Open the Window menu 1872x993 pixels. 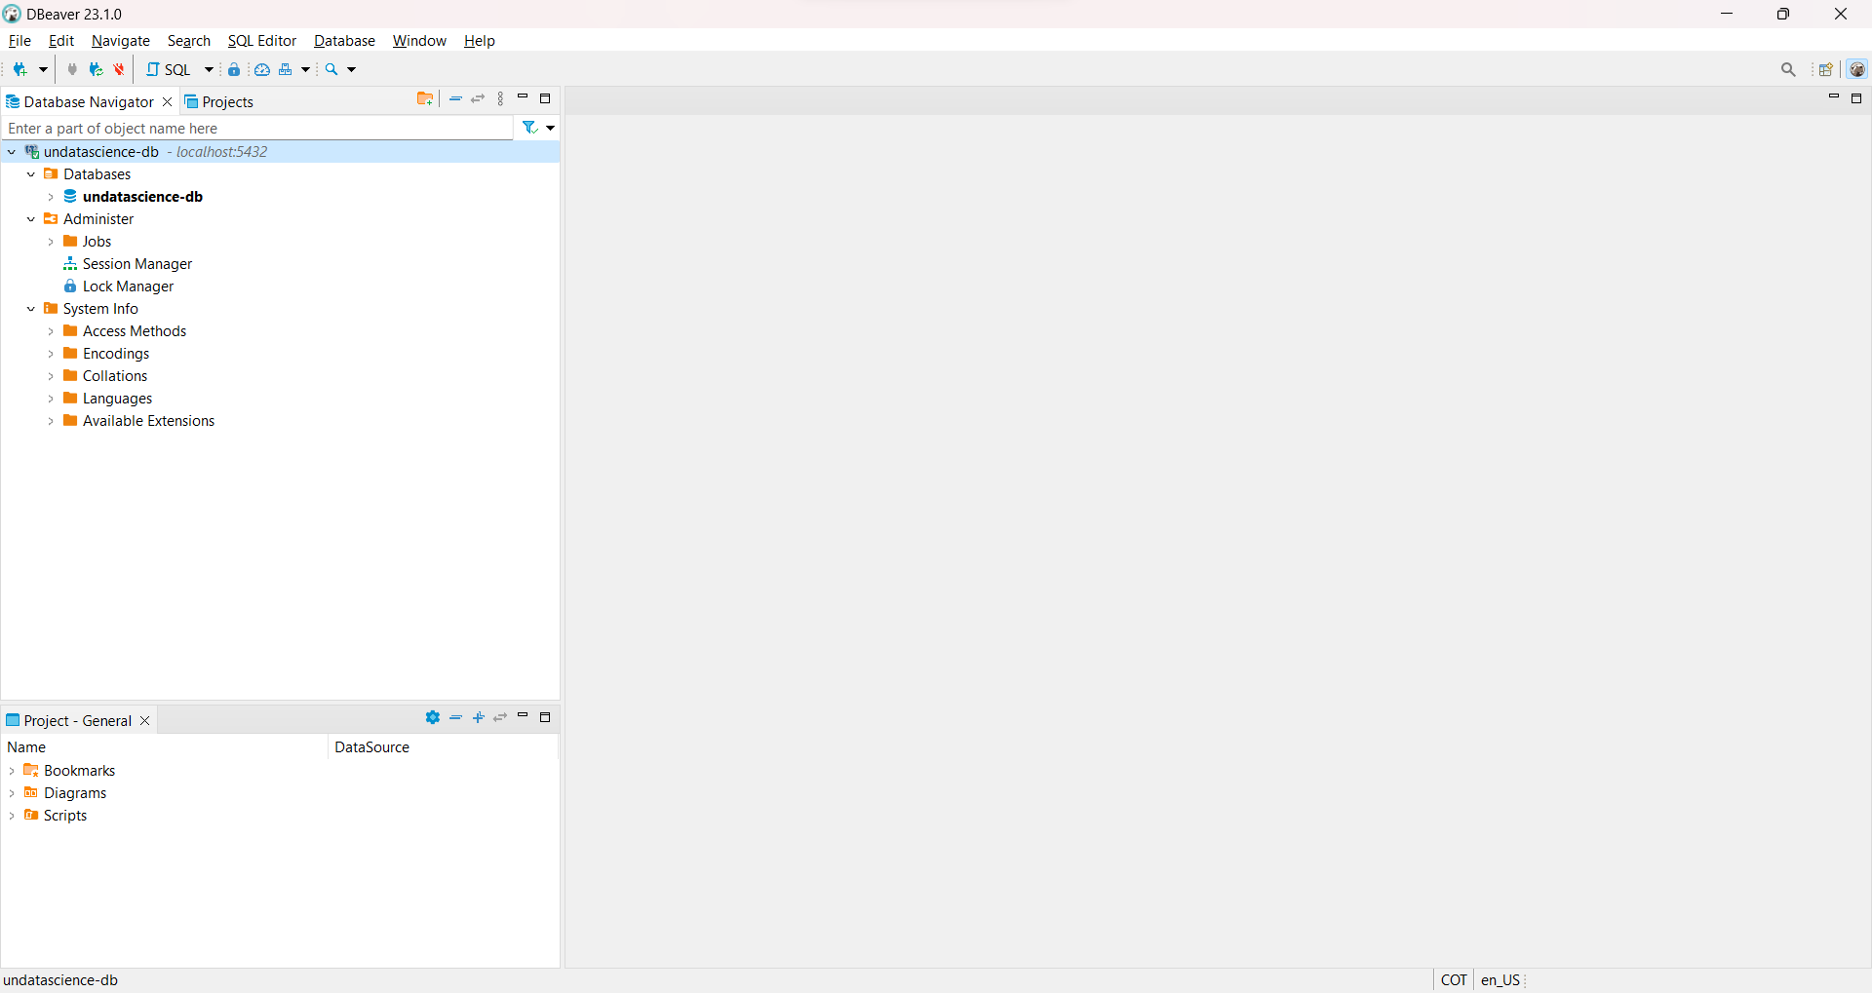[x=419, y=41]
